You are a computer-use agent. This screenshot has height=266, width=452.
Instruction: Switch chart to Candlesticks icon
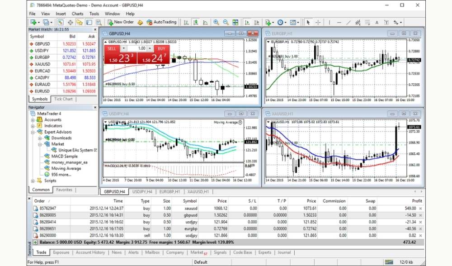tap(196, 22)
